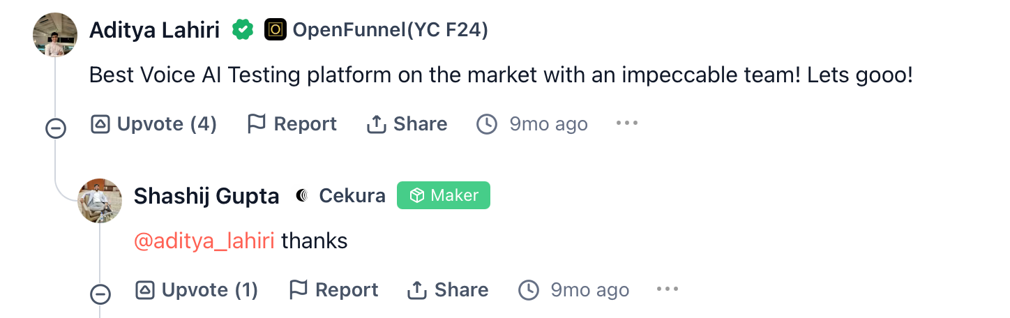Screen dimensions: 1010x318
Task: Click the OpenFunnel logo icon
Action: (276, 30)
